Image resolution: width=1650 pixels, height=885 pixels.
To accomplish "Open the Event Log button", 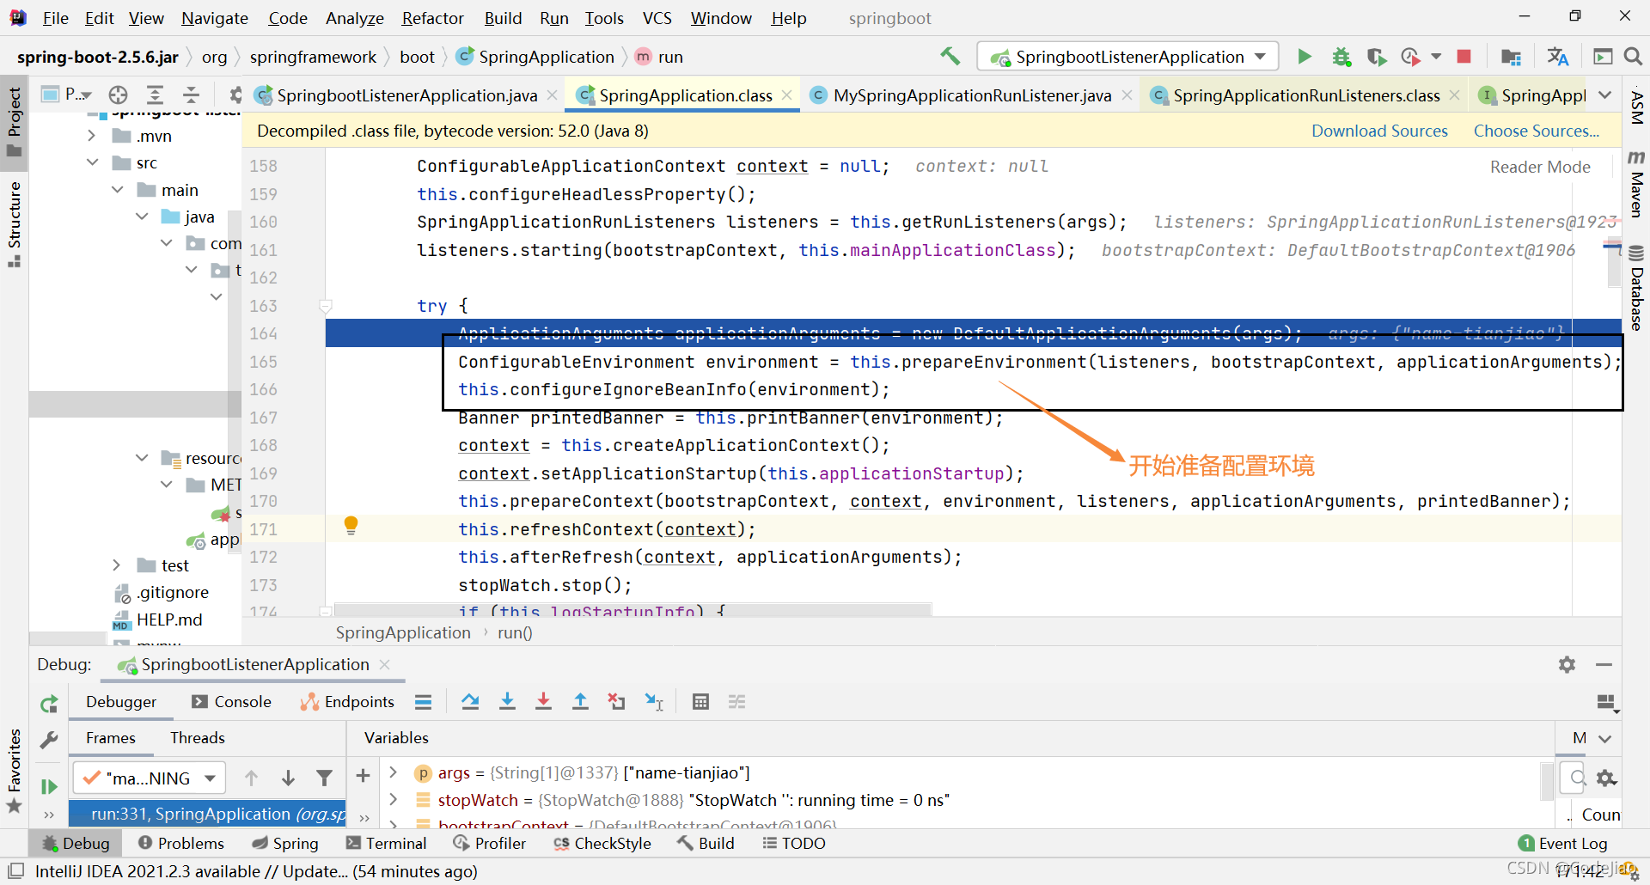I will (x=1562, y=843).
